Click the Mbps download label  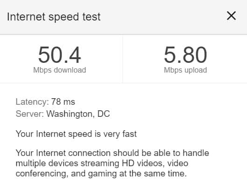60,70
